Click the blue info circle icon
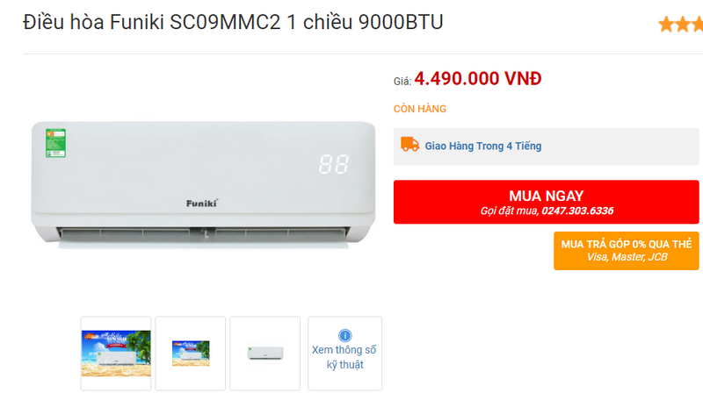The image size is (703, 393). tap(344, 335)
